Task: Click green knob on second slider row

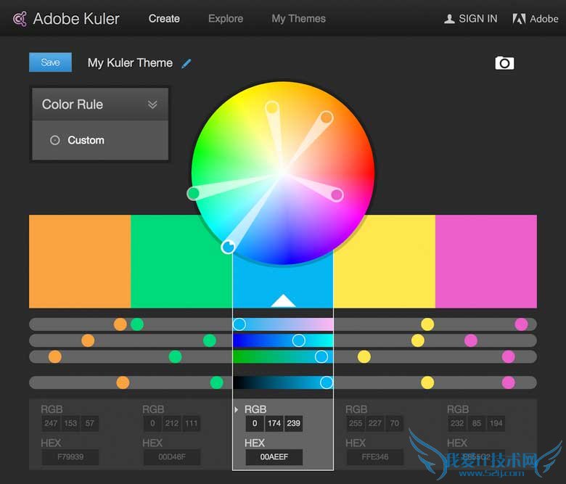Action: point(210,340)
